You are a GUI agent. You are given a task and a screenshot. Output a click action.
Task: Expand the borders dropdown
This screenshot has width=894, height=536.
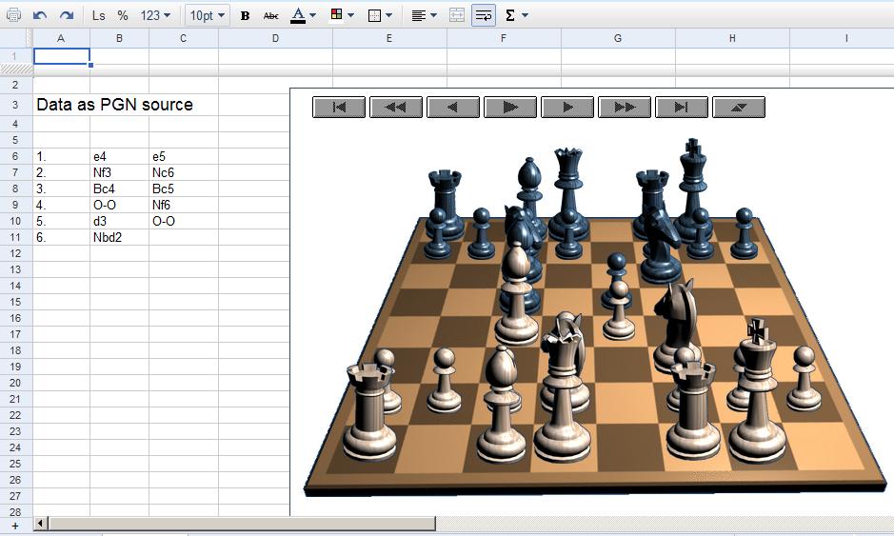[379, 15]
